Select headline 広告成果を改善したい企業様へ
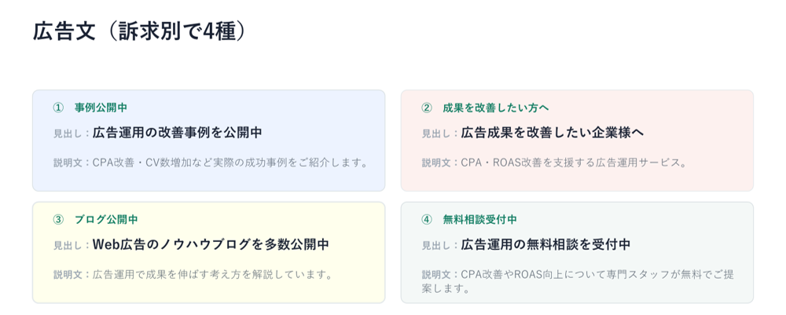This screenshot has width=786, height=315. coord(553,133)
